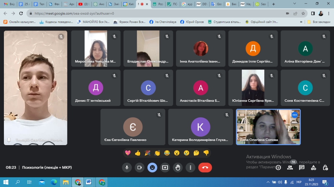Close the active Meet tab
Screen dimensions: 334x187
tap(147, 4)
